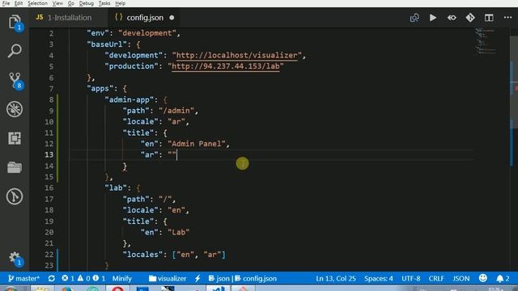Change indentation via Spaces: 4
Screen dimensions: 518x291
tap(379, 278)
